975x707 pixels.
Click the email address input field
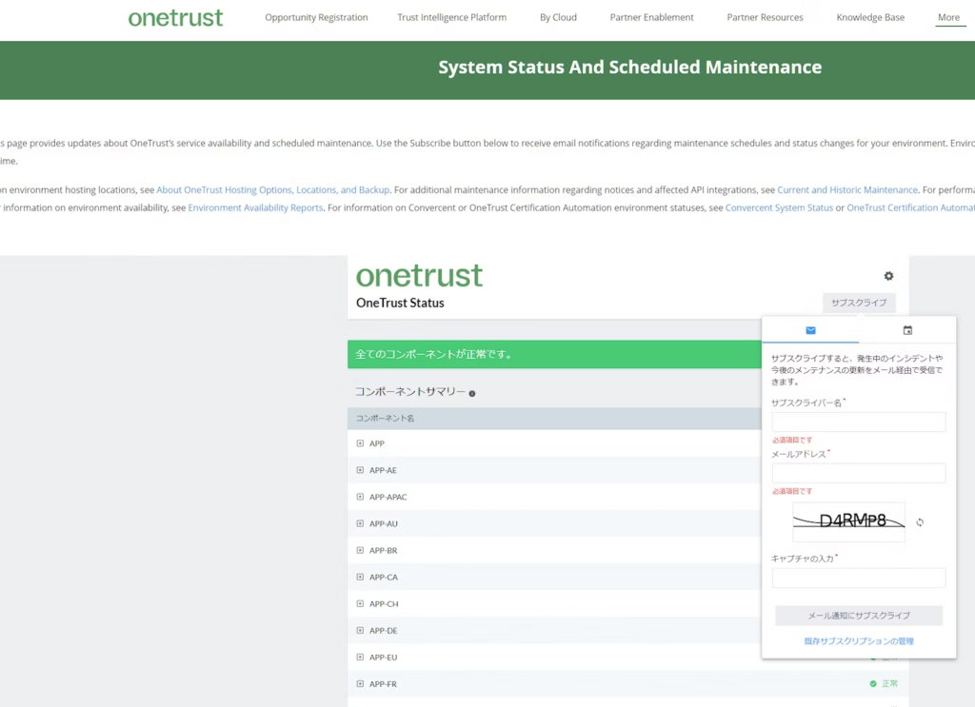858,473
